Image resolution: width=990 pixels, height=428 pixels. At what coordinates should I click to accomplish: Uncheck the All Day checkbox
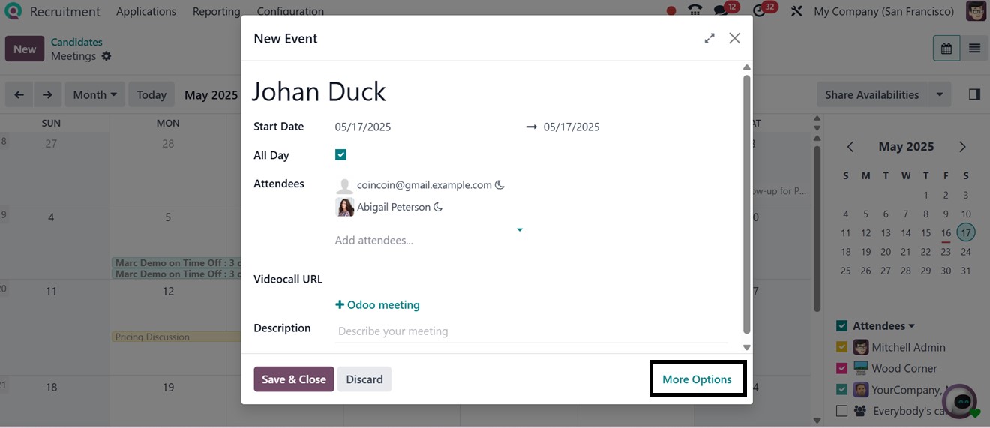click(x=340, y=154)
